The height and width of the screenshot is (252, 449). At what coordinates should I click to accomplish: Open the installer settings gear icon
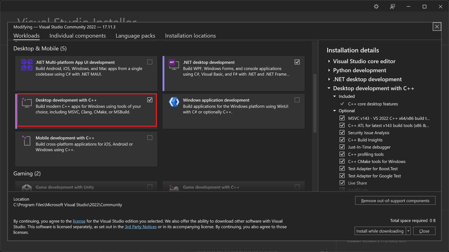[376, 6]
